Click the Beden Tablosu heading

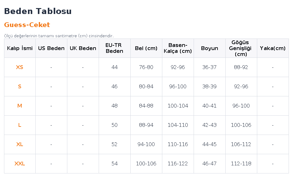coord(38,11)
